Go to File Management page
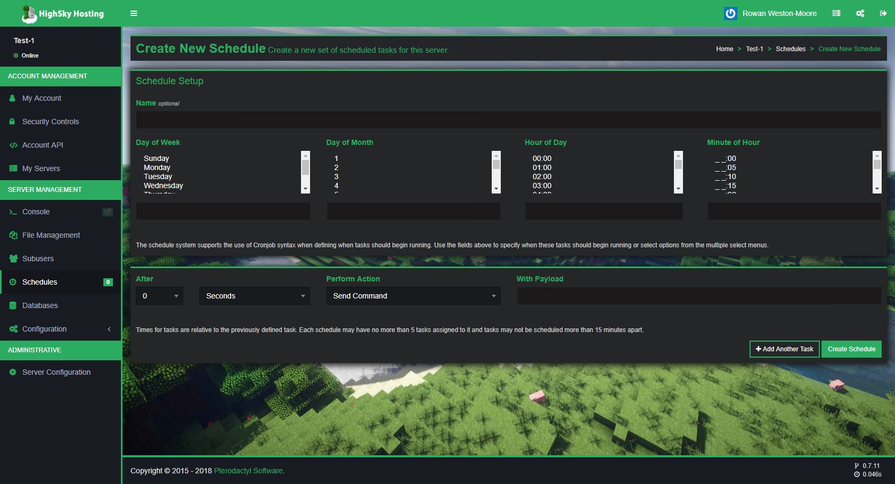The height and width of the screenshot is (484, 895). [x=51, y=235]
